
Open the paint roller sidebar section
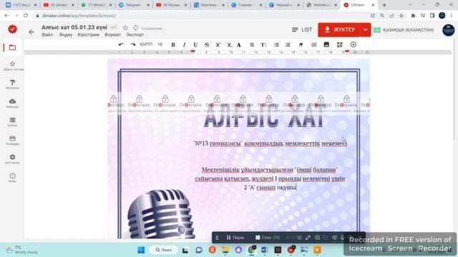click(12, 84)
